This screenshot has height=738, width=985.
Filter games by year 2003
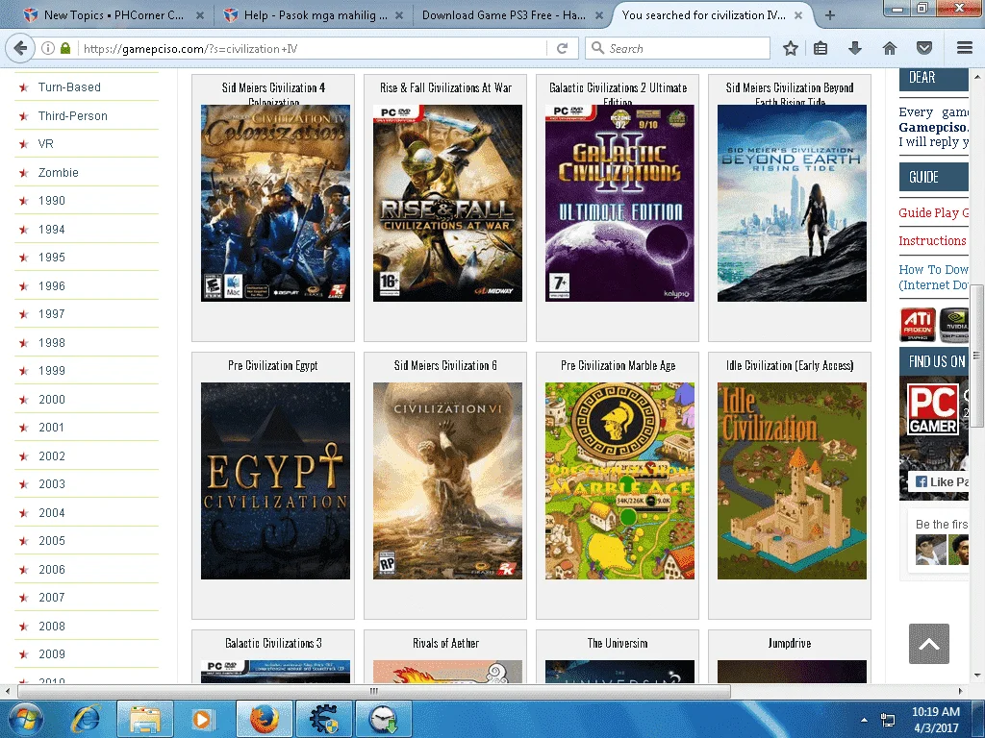pos(52,484)
